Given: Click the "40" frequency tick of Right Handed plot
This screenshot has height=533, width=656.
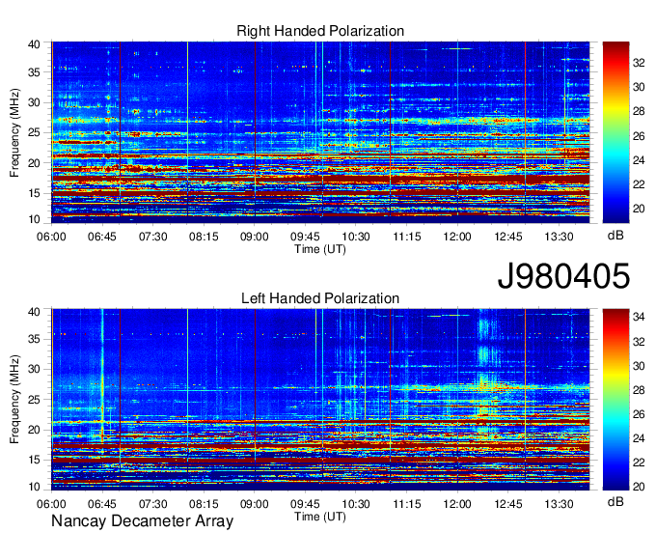Looking at the screenshot, I should (34, 44).
